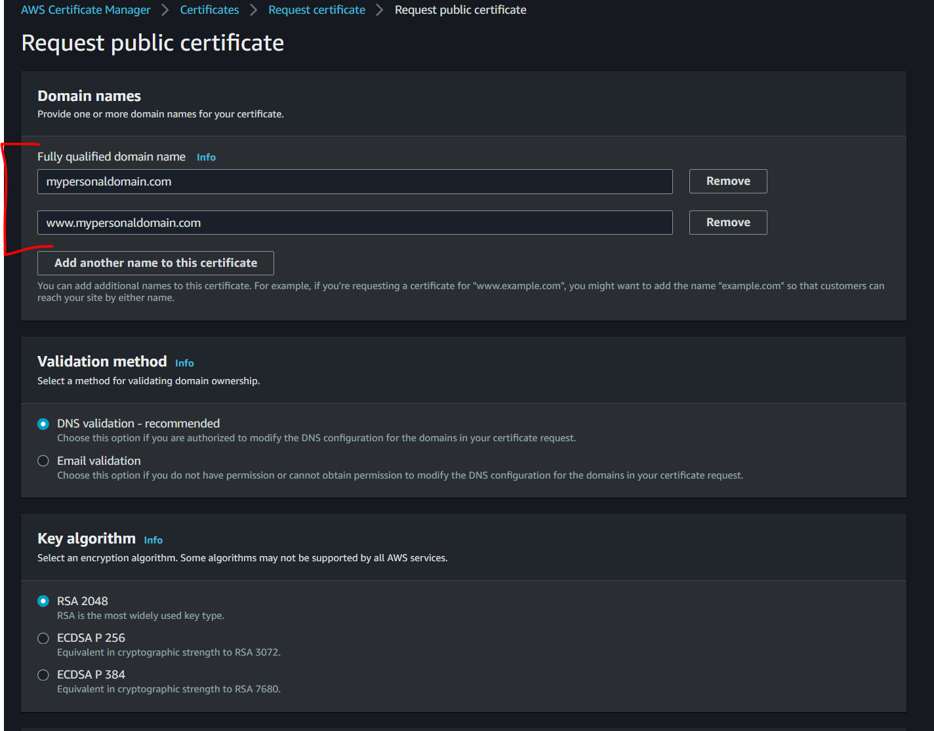Click the Request public certificate breadcrumb item

(x=460, y=9)
